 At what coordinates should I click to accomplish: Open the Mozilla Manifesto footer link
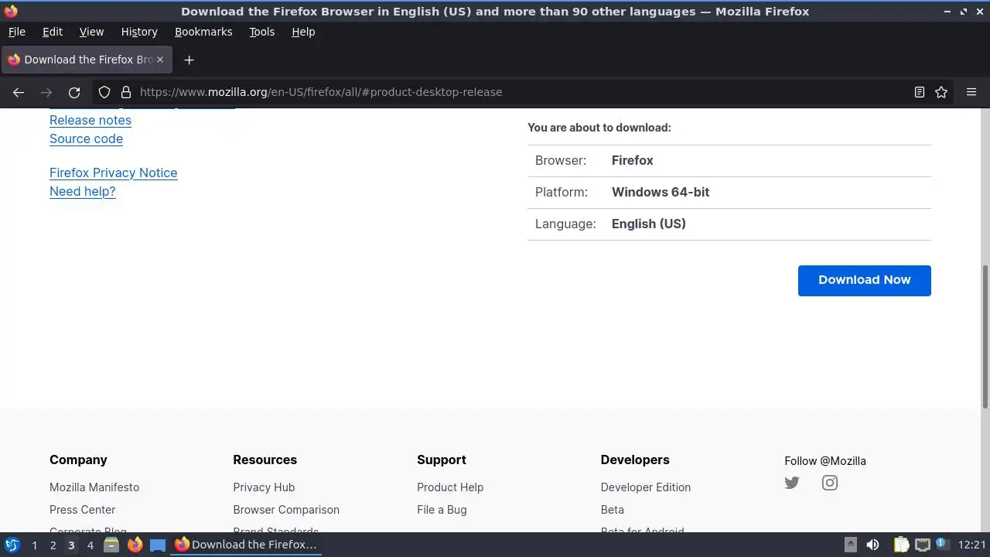click(x=94, y=487)
